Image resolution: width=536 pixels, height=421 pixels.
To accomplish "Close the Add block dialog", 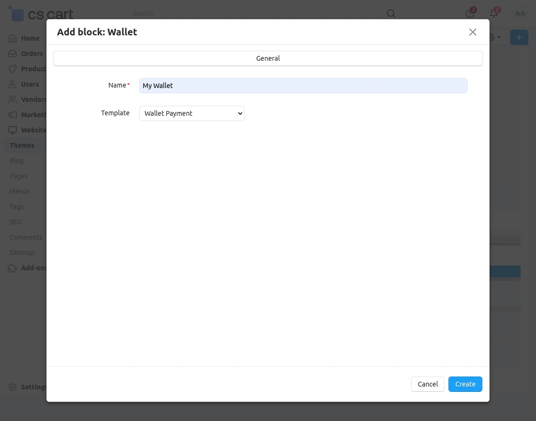I will pos(473,32).
